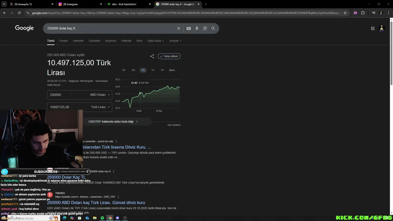Switch to efes - Kick İstatistikleri tab

click(x=129, y=4)
